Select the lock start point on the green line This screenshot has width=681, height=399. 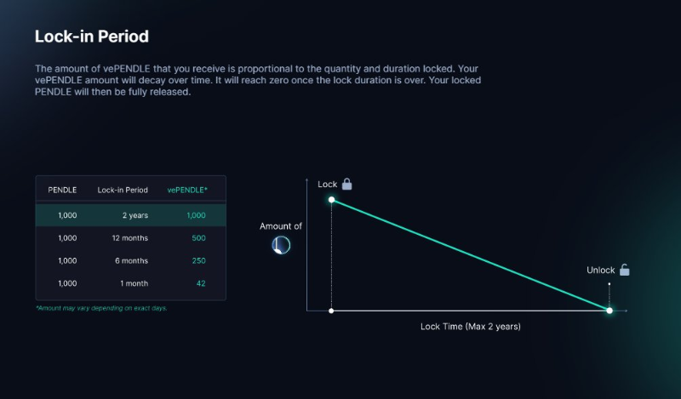(331, 200)
